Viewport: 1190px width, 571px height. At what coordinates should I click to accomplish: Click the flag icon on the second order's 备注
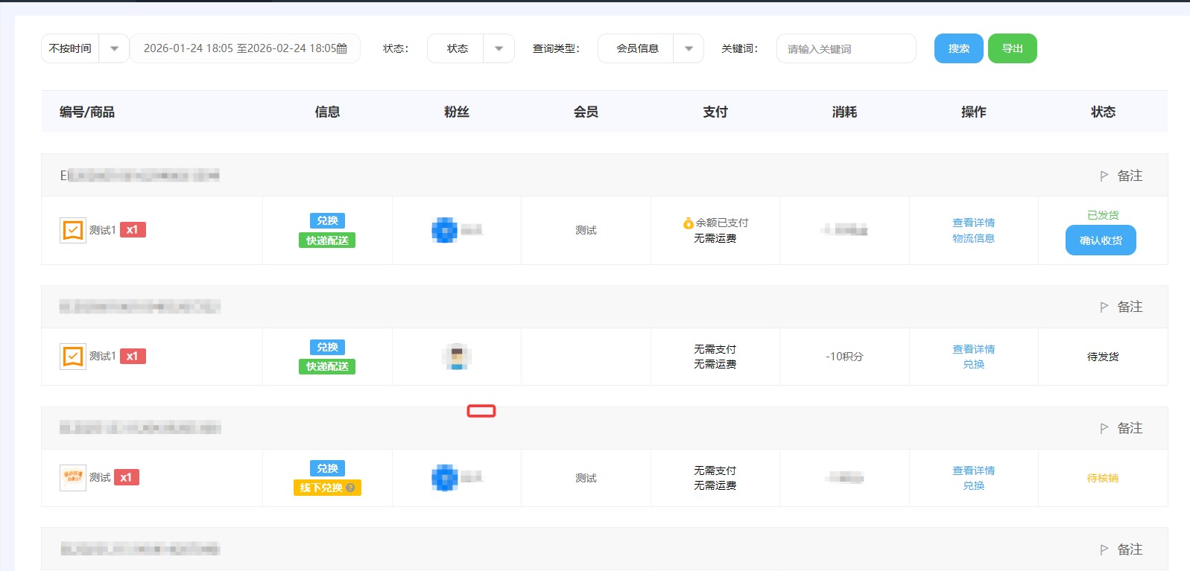click(1104, 307)
